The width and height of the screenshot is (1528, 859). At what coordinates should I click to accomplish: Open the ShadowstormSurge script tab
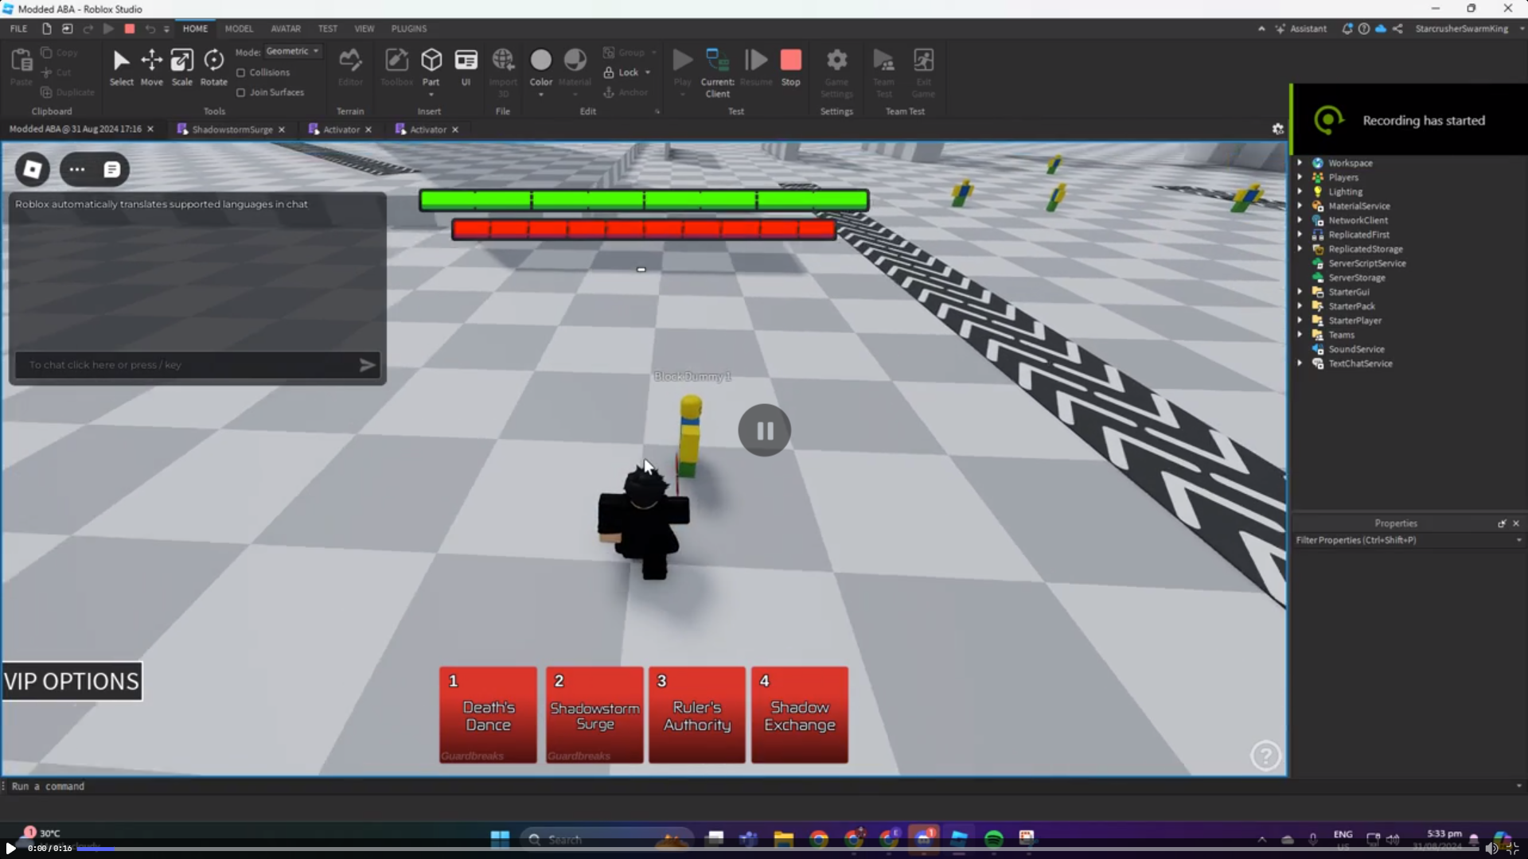(x=232, y=130)
